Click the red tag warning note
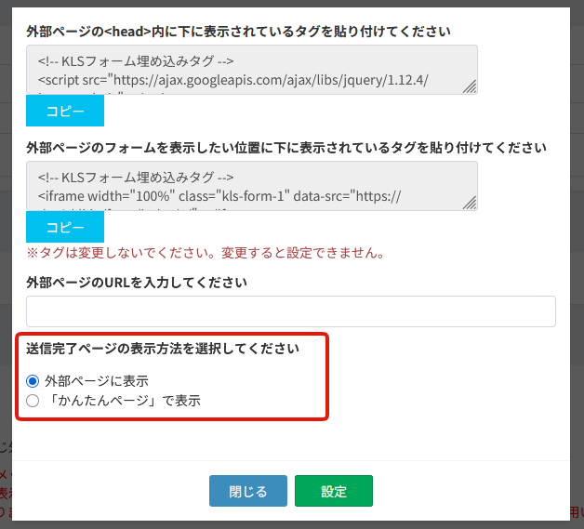 (206, 253)
